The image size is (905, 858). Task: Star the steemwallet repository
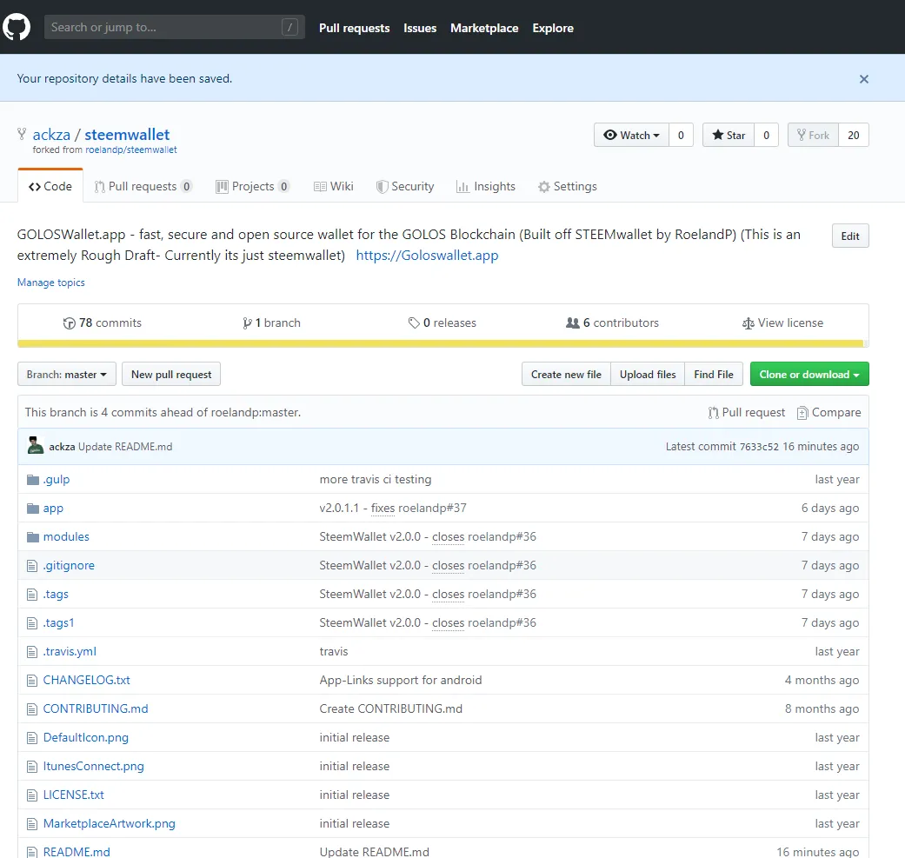(729, 135)
